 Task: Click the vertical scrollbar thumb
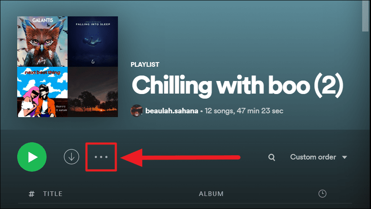tap(365, 16)
